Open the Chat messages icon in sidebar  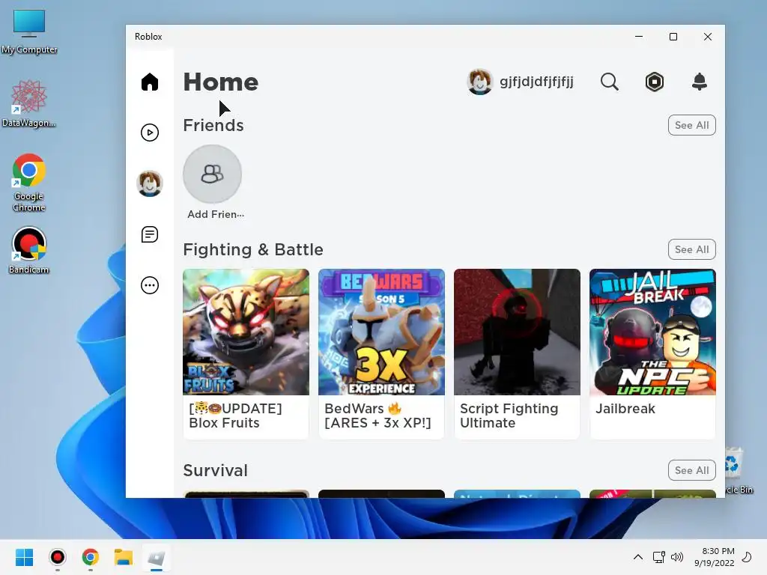coord(150,234)
